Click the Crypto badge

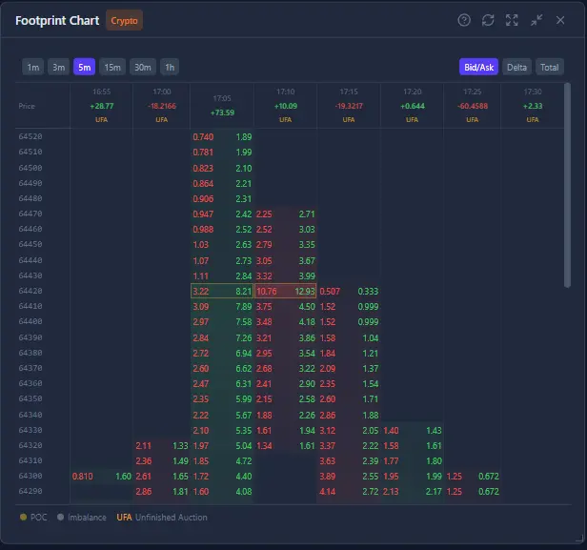(124, 21)
